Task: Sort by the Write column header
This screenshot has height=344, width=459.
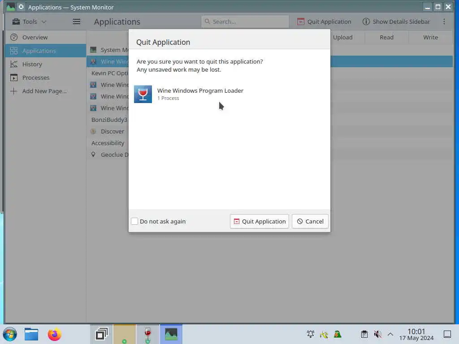Action: click(430, 38)
